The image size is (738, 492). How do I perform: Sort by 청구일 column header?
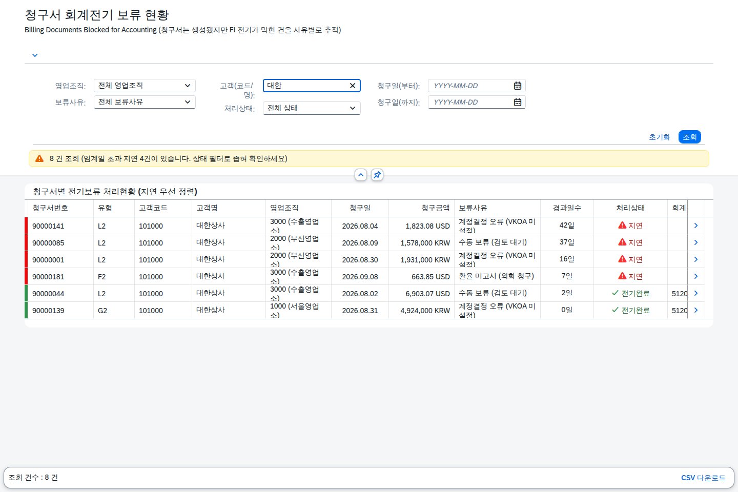[x=360, y=208]
